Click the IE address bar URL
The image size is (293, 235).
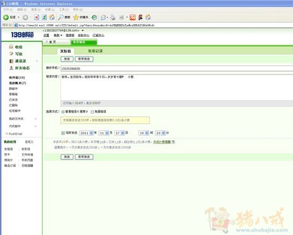pos(87,25)
